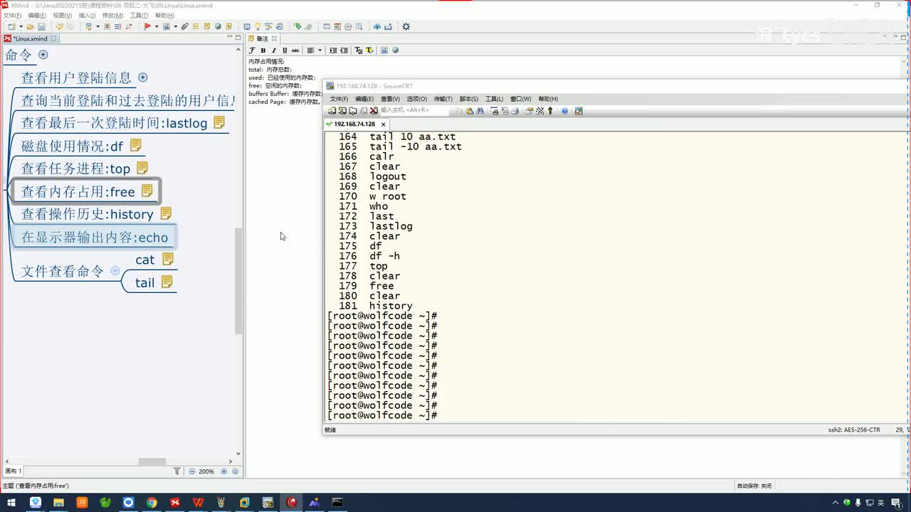The height and width of the screenshot is (512, 911).
Task: Select the 备注 notes panel tab
Action: 263,38
